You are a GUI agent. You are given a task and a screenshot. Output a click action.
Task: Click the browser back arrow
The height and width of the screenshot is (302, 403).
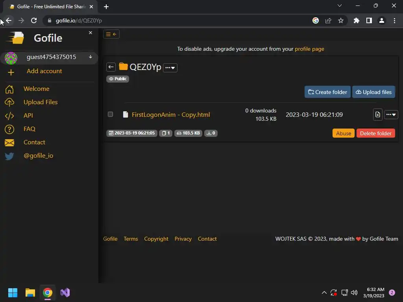9,20
